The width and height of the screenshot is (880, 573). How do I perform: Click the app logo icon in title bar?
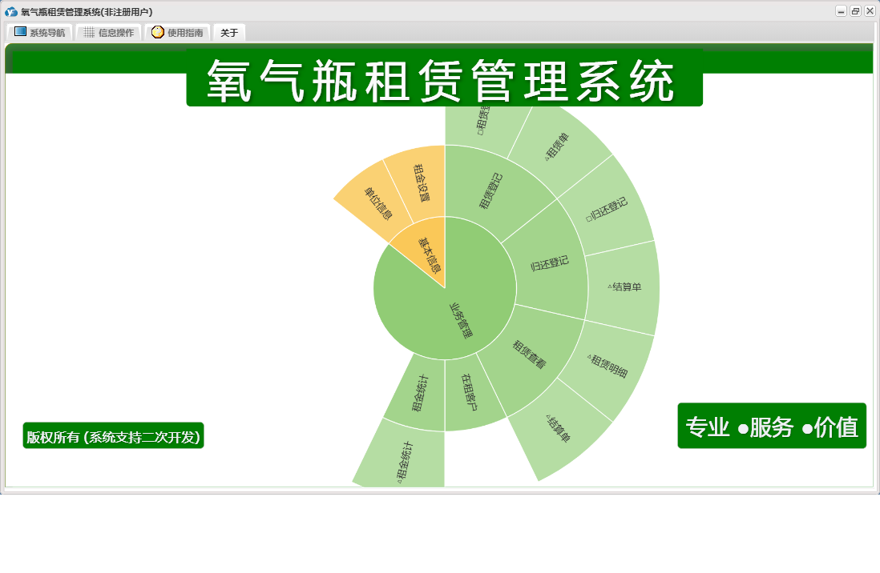10,12
